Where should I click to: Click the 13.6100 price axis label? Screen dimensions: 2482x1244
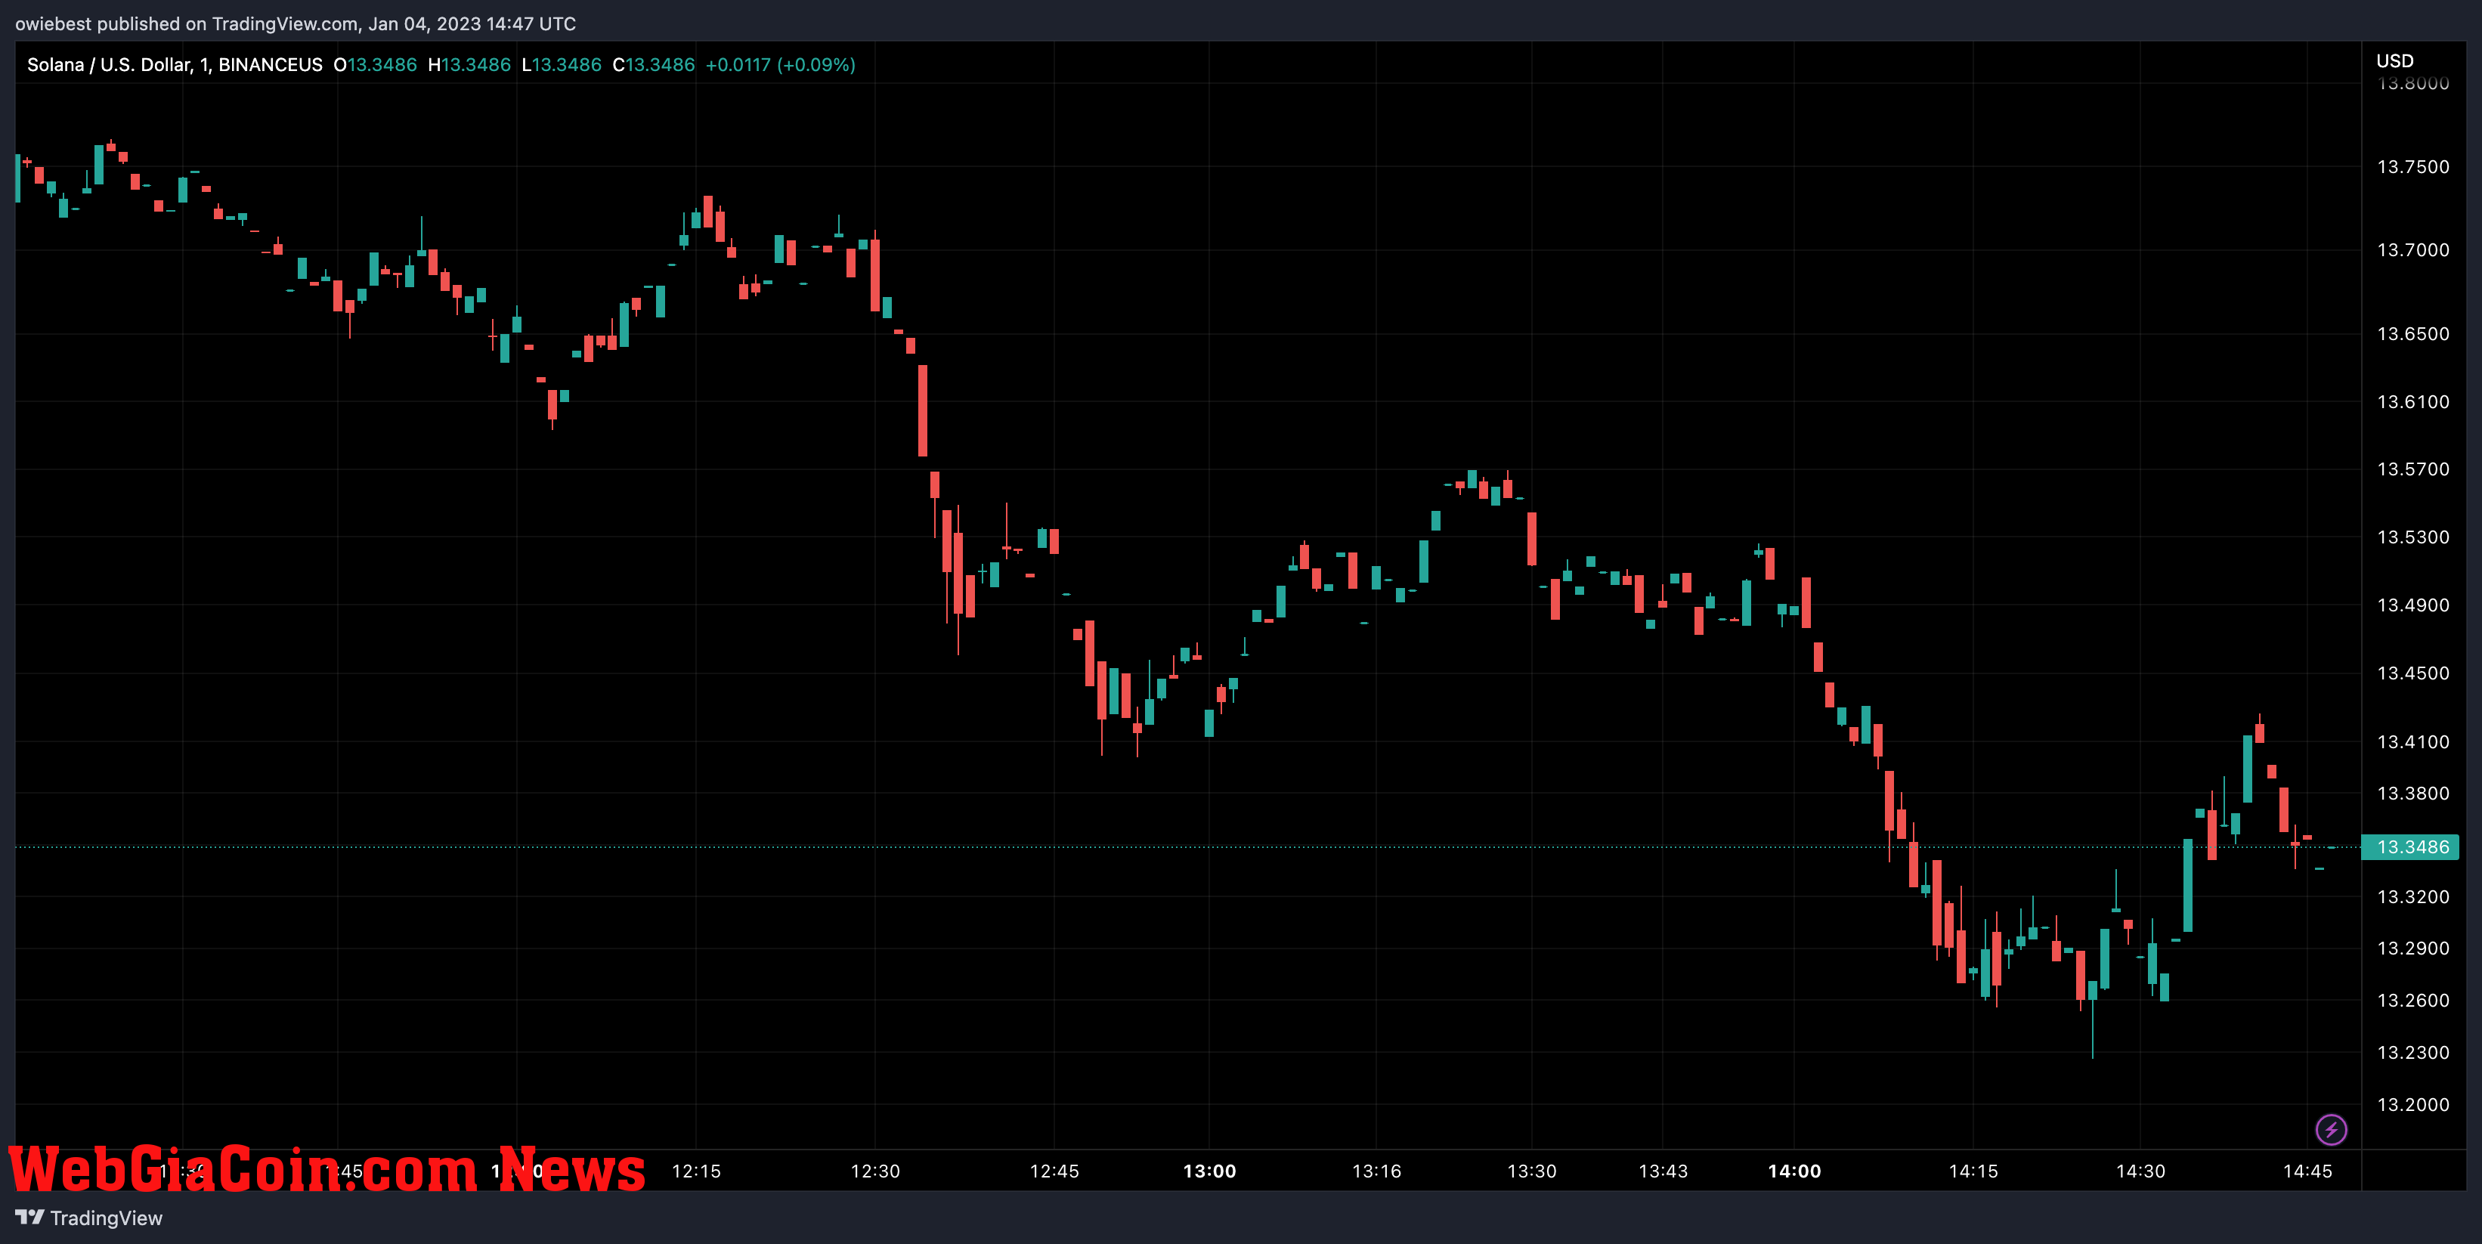(2412, 402)
